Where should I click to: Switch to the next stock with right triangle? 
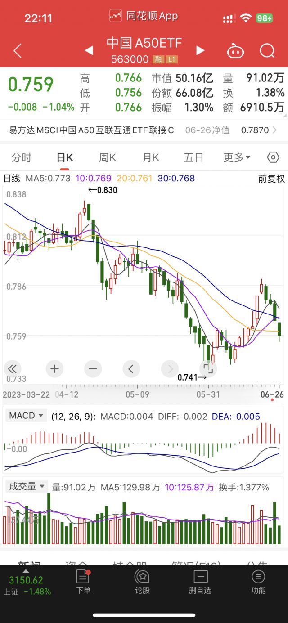tap(200, 50)
